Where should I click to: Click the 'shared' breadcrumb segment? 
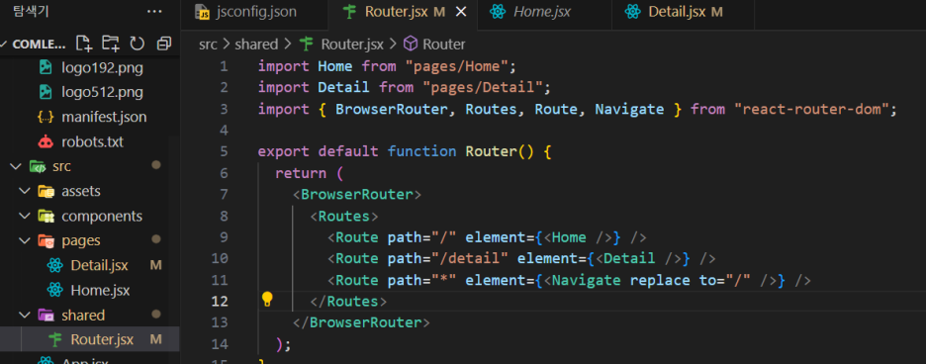(x=256, y=45)
